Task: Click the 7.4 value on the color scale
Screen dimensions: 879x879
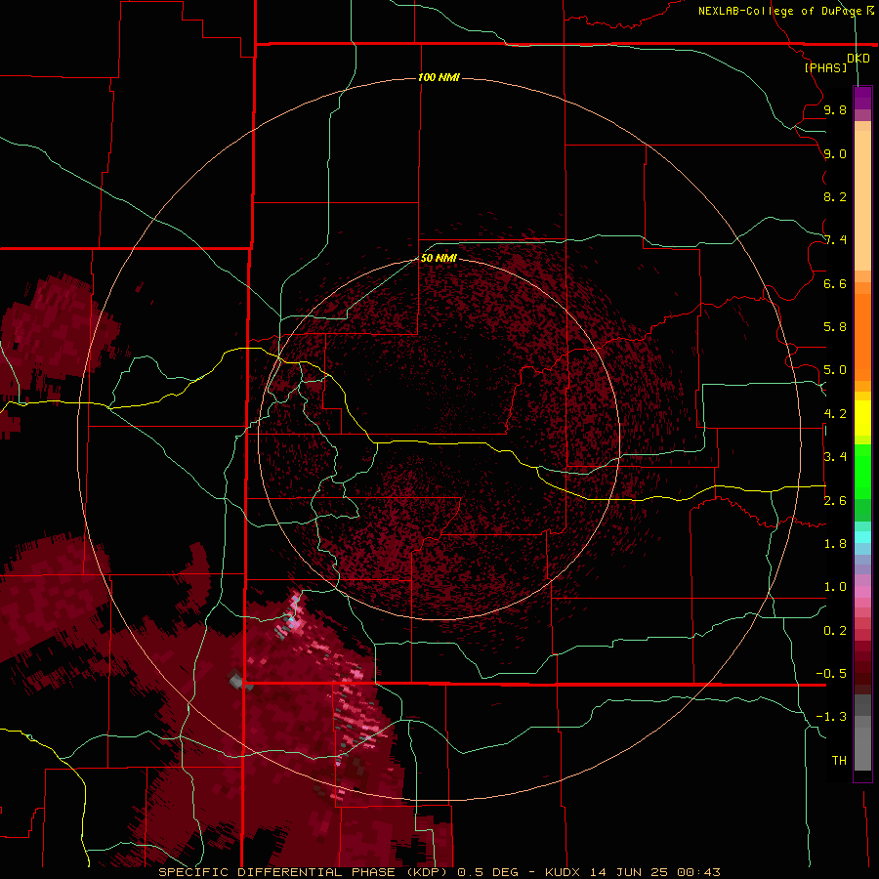Action: pyautogui.click(x=835, y=240)
